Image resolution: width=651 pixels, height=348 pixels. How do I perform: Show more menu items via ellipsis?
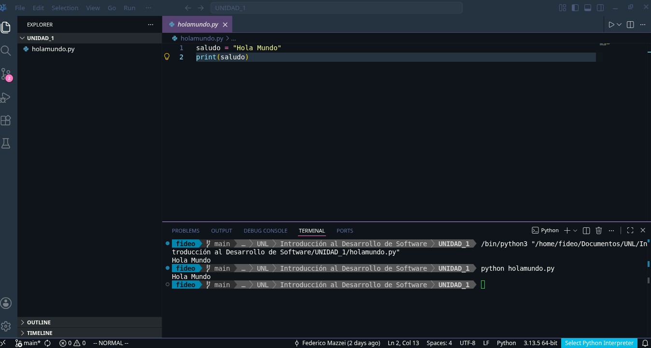click(x=148, y=8)
